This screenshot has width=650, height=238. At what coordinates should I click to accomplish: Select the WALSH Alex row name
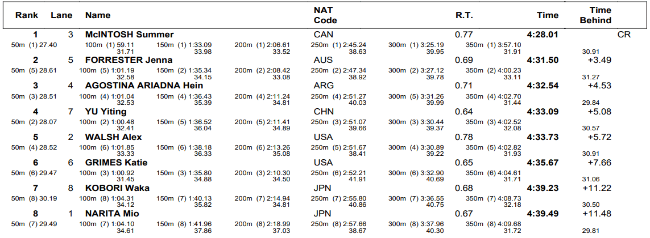click(113, 137)
